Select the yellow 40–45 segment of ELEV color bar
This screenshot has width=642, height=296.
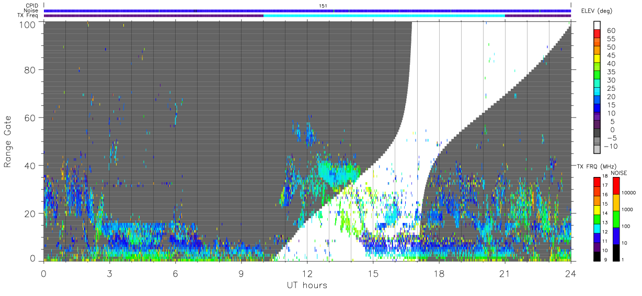[597, 59]
